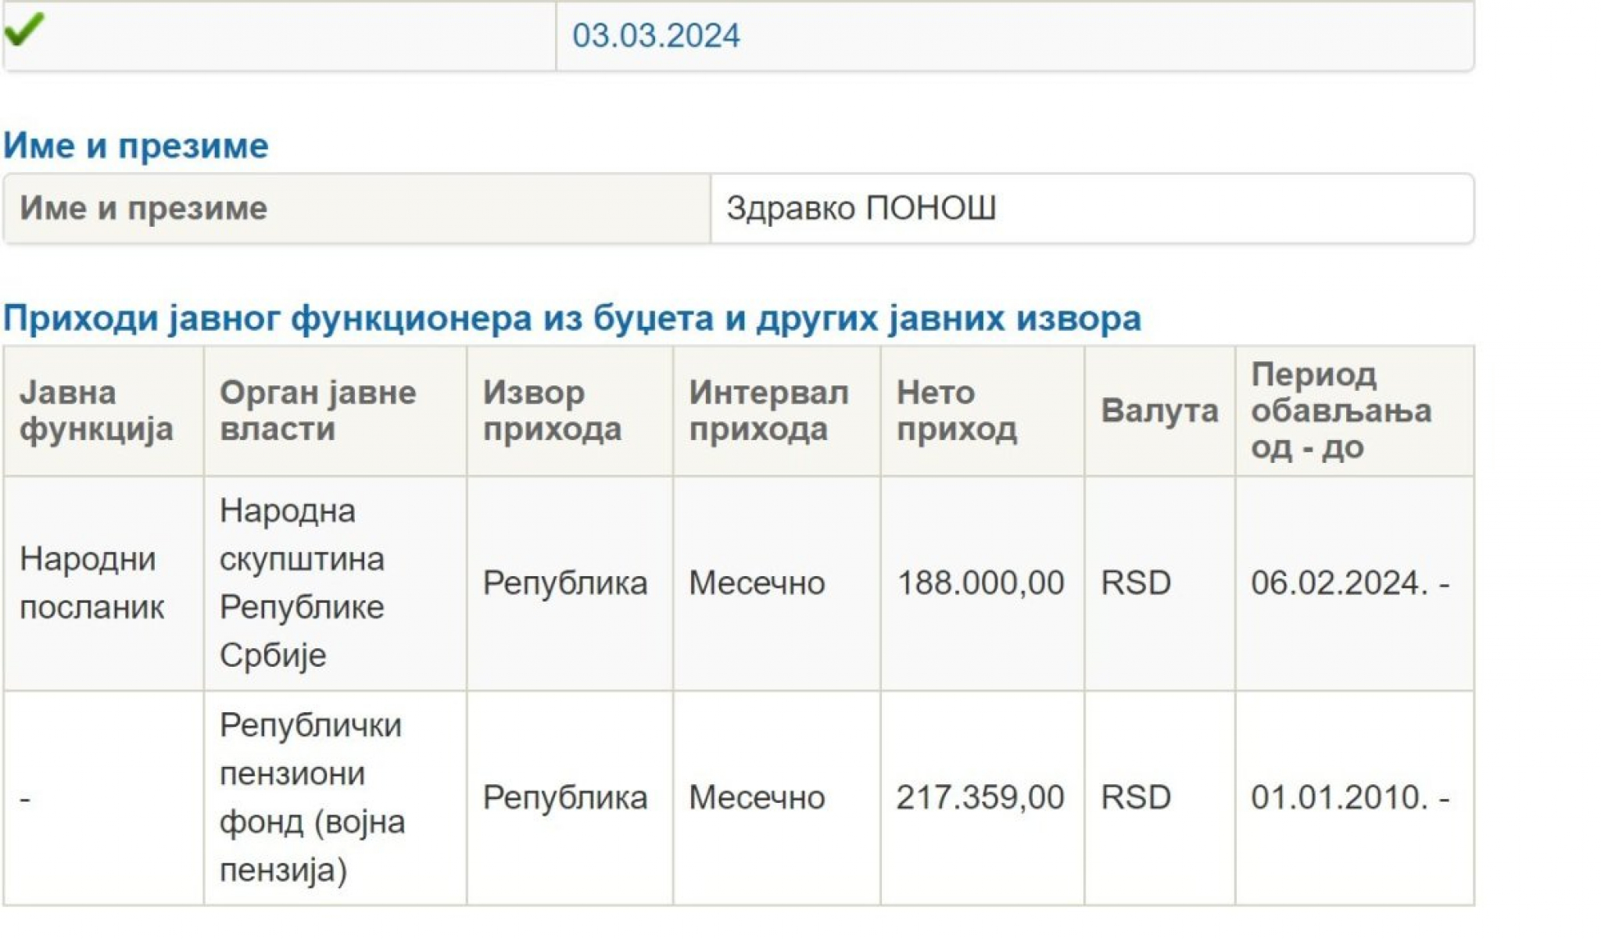Click the 188.000,00 net income value
This screenshot has height=939, width=1601.
(980, 583)
